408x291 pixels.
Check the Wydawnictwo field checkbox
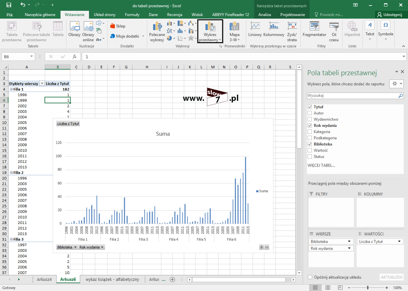tap(310, 119)
